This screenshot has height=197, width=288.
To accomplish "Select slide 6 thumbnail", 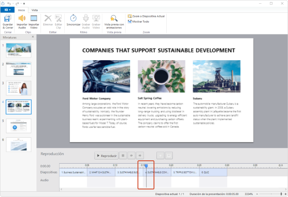I will pos(19,144).
